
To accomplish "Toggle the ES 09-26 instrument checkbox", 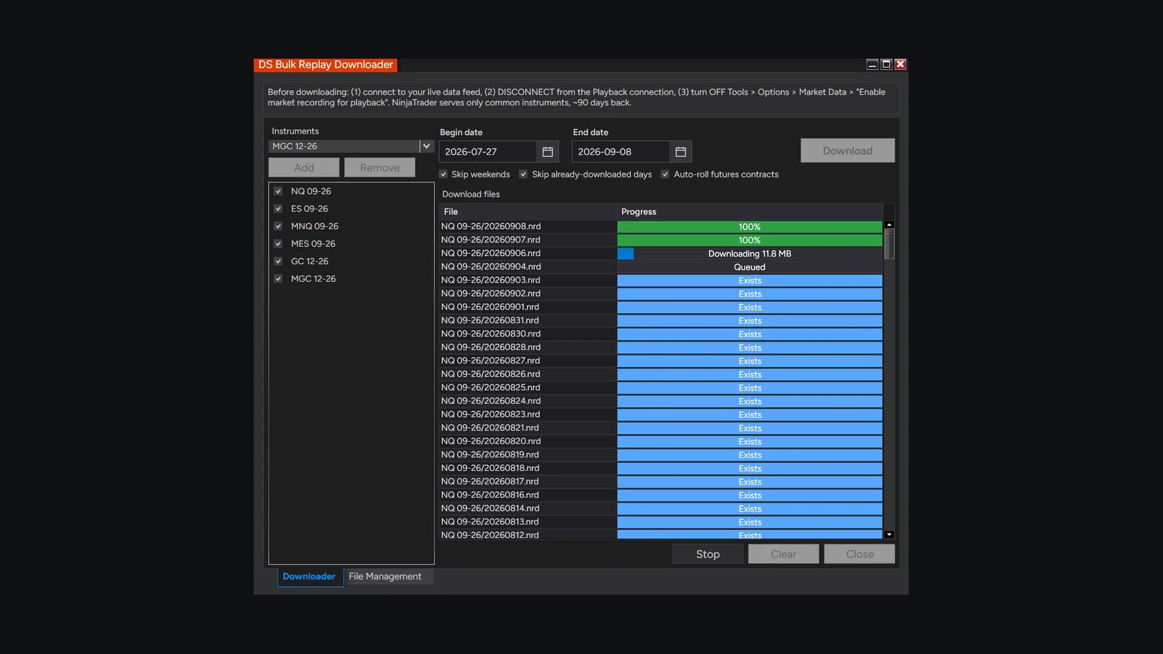I will click(x=278, y=209).
